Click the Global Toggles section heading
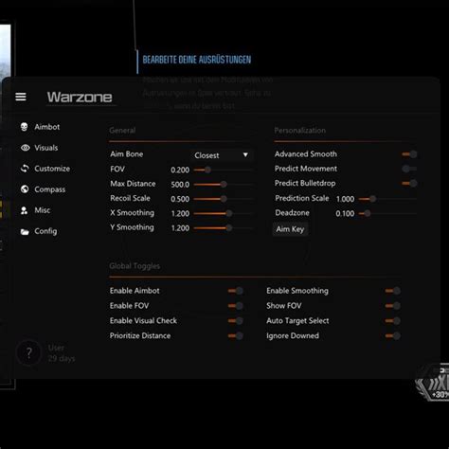Viewport: 449px width, 449px height. [135, 266]
